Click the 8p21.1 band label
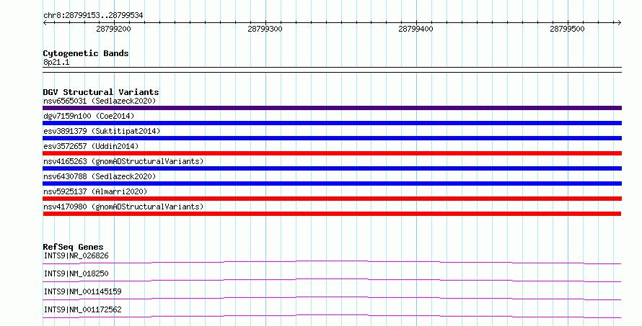 [x=56, y=62]
